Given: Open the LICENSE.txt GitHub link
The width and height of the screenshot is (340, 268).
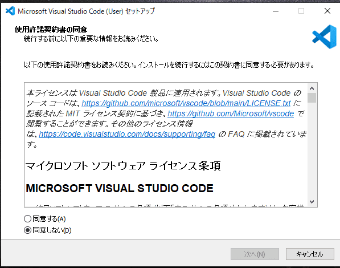Looking at the screenshot, I should [186, 103].
